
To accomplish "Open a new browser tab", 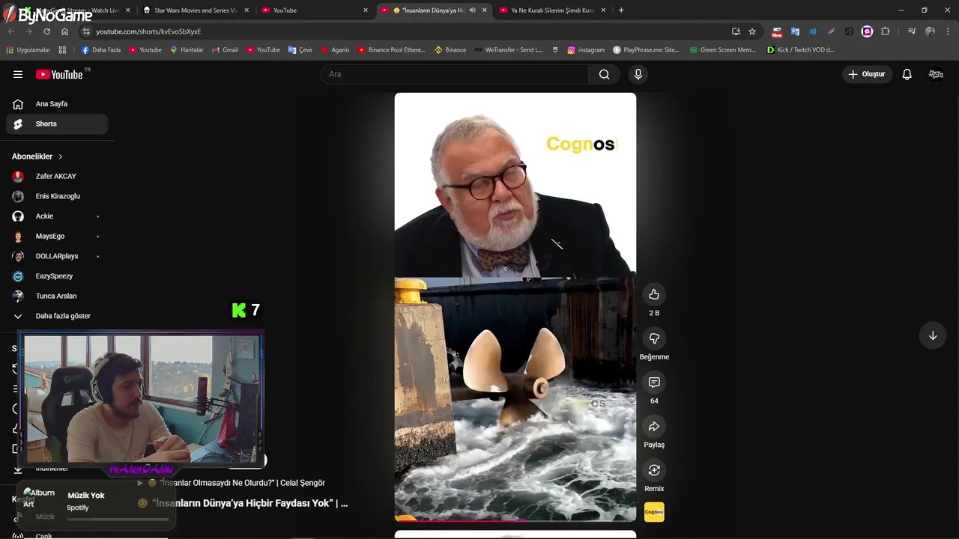I will click(621, 10).
